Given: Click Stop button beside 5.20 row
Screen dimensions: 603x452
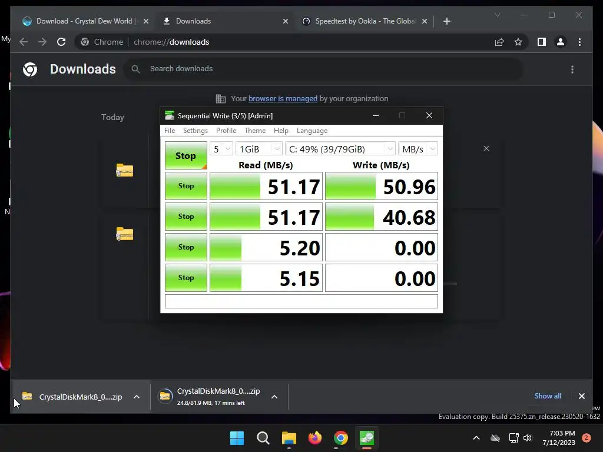Looking at the screenshot, I should point(185,247).
